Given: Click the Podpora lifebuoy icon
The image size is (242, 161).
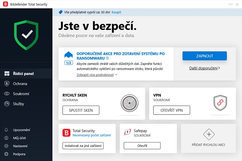Looking at the screenshot, I should pyautogui.click(x=6, y=154).
